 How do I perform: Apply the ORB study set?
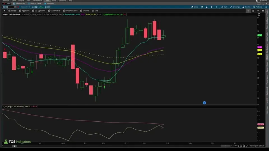[x=95, y=11]
